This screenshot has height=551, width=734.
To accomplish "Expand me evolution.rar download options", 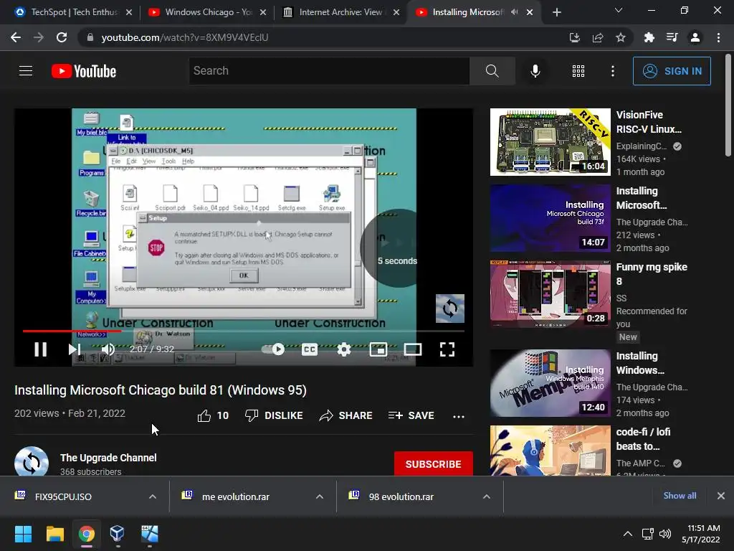I will [x=320, y=496].
